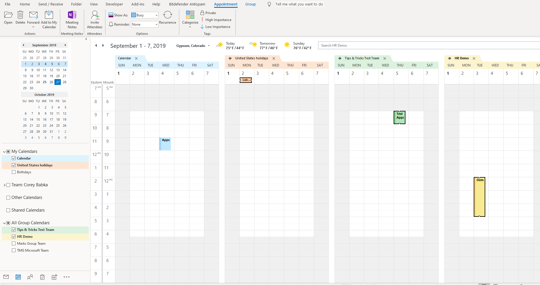
Task: Uncheck Tips & Tricks Test Team calendar
Action: [14, 230]
